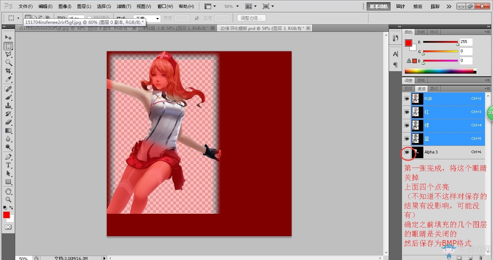
Task: Select the Eyedropper tool
Action: pyautogui.click(x=8, y=79)
